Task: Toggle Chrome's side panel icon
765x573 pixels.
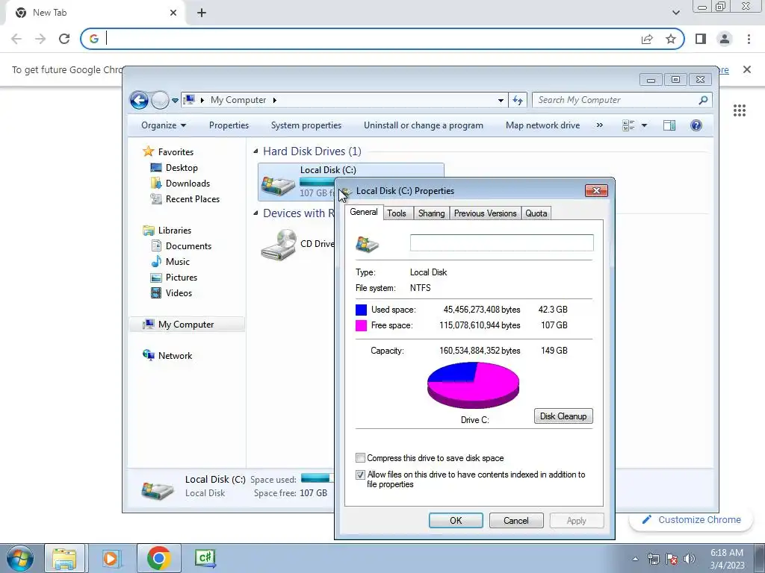Action: point(701,39)
